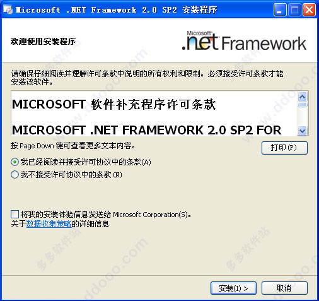The image size is (319, 301).
Task: Select 我不接受许可协议中的条款 radio button
Action: click(x=14, y=175)
